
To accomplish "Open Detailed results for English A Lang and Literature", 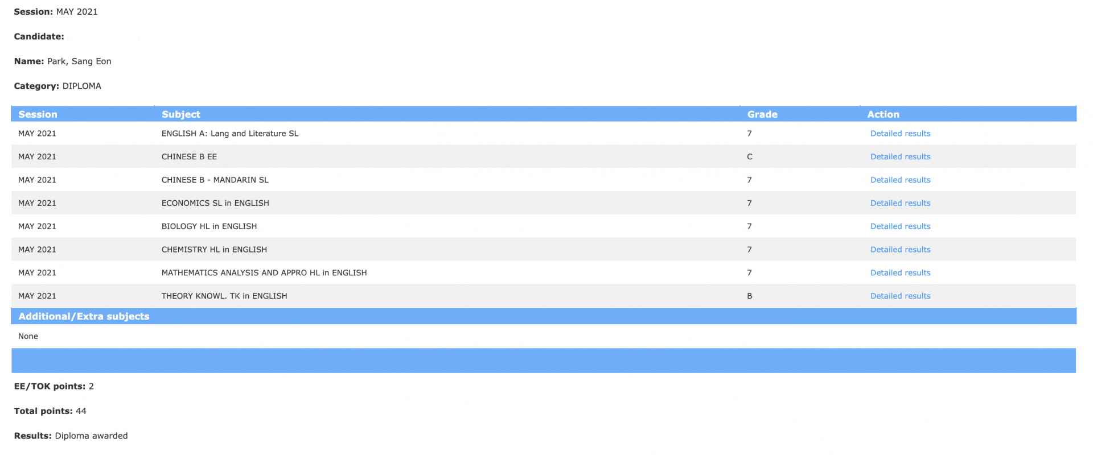I will [x=900, y=134].
